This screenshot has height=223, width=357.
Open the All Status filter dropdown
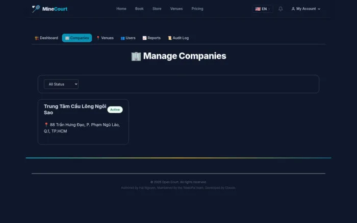61,84
